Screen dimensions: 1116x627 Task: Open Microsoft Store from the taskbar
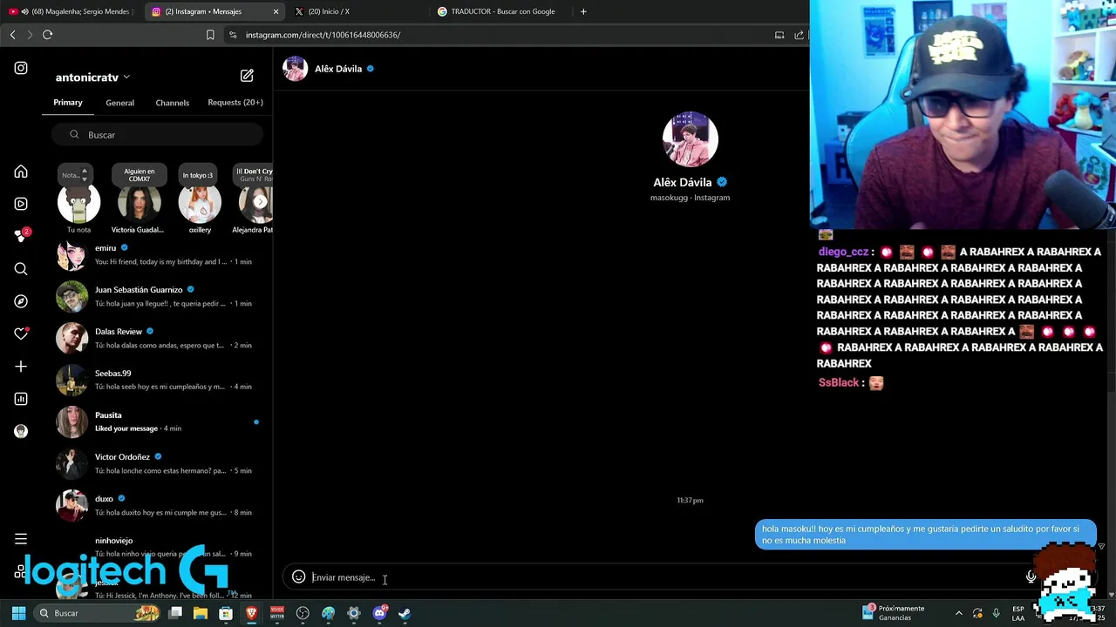click(226, 613)
